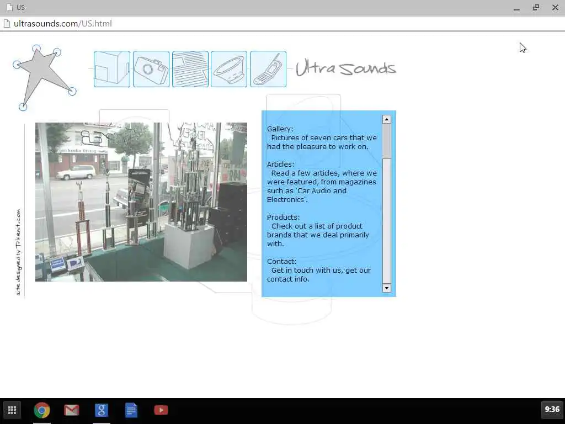Open Google Docs shelf icon

(x=131, y=410)
